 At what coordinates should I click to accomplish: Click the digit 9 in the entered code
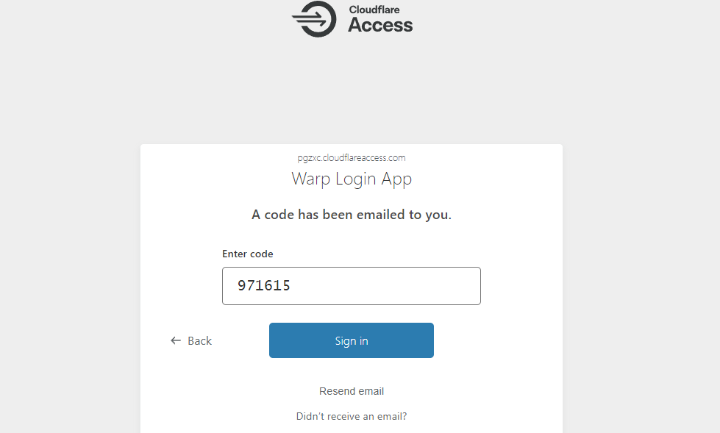[241, 286]
